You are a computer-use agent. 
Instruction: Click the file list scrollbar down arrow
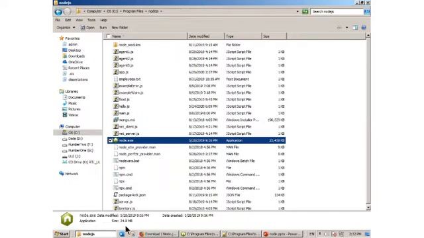[368, 208]
